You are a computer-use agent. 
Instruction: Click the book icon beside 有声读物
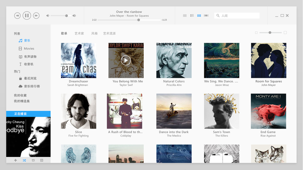(20, 57)
